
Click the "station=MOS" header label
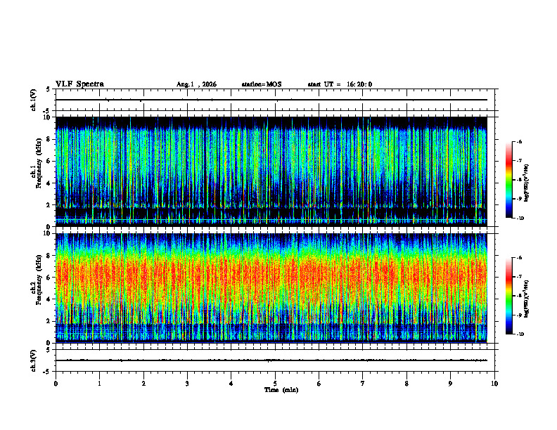tap(262, 84)
